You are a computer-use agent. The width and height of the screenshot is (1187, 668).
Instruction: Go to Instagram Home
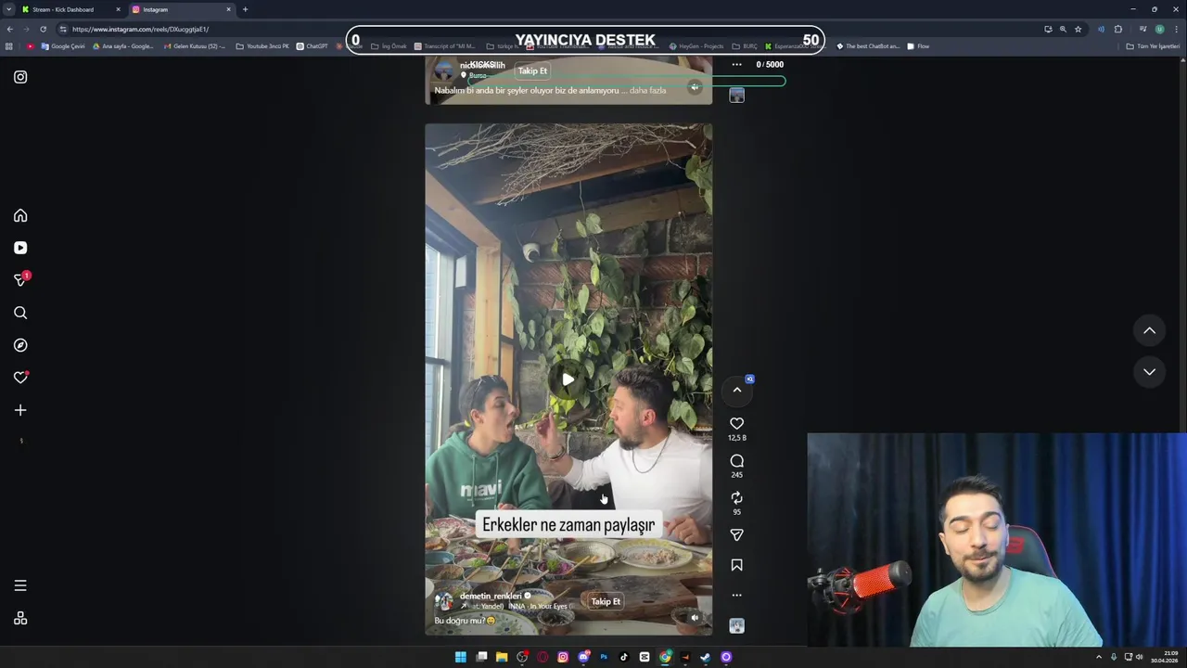[20, 215]
